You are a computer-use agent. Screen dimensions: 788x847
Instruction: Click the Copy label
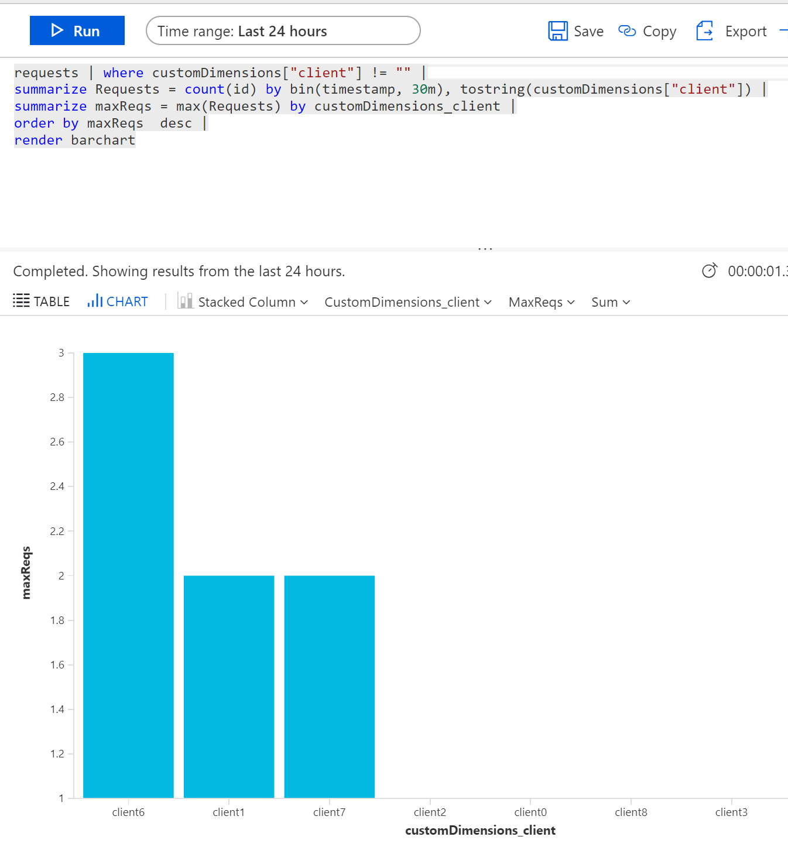[x=660, y=32]
